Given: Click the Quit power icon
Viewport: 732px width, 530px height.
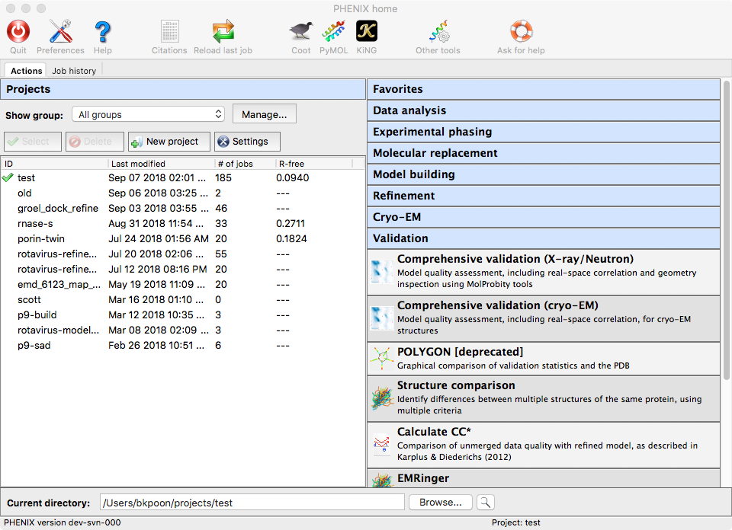Looking at the screenshot, I should click(18, 32).
